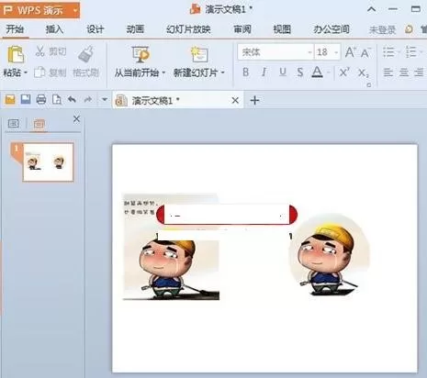Toggle superscript formatting
This screenshot has height=378, width=427.
coord(344,72)
